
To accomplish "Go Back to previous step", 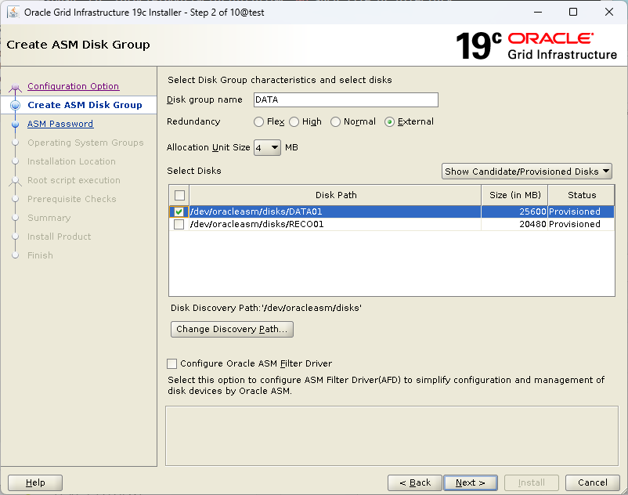I will point(415,482).
